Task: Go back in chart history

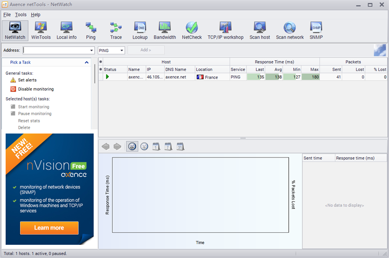Action: (x=106, y=146)
